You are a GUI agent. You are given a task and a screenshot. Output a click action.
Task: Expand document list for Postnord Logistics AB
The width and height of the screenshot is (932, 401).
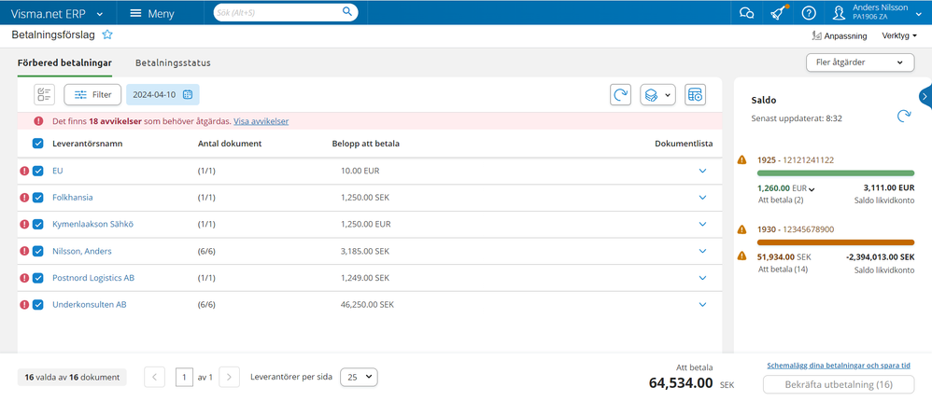click(702, 278)
